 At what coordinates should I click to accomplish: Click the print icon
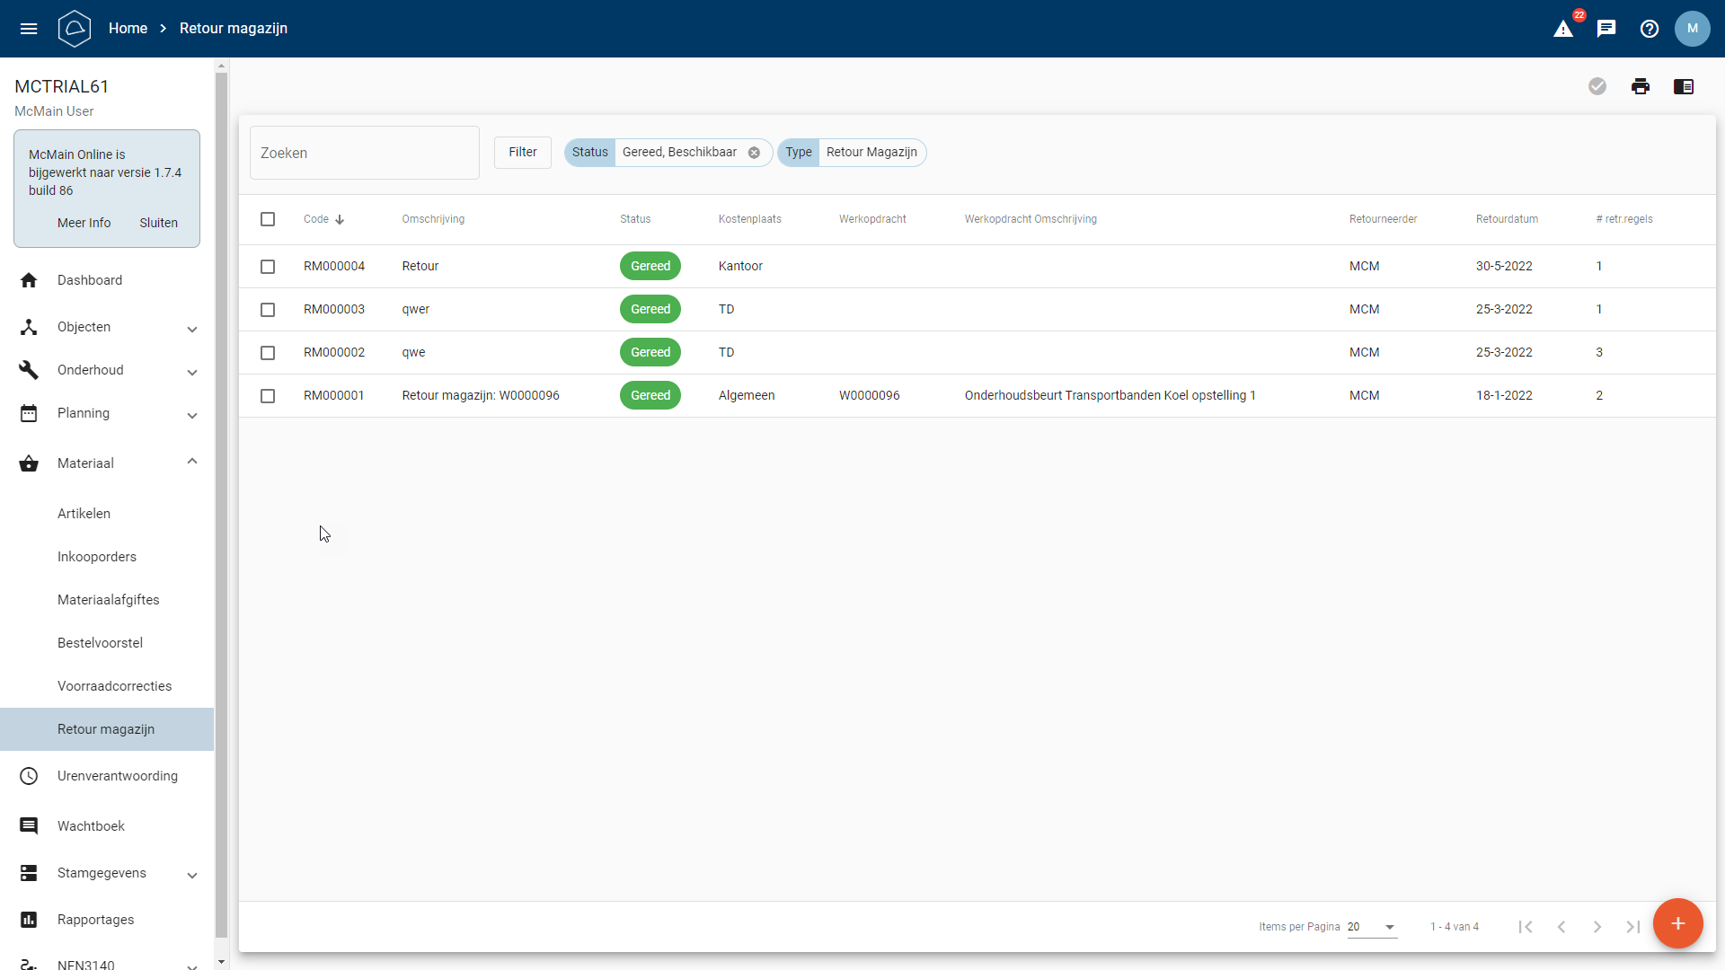point(1641,86)
